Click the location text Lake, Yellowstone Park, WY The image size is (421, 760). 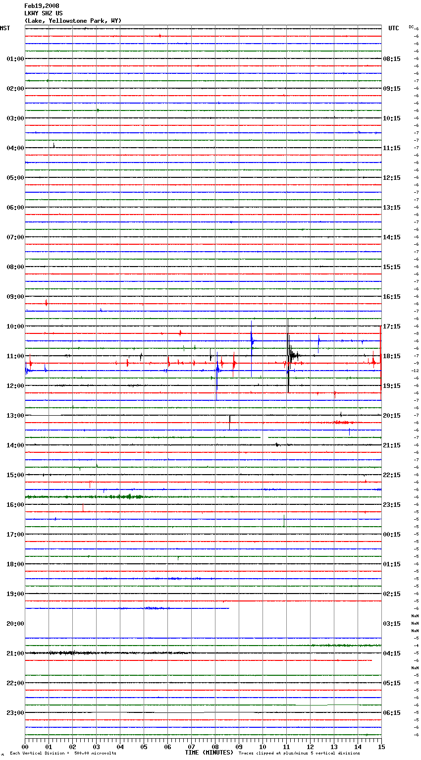(73, 21)
